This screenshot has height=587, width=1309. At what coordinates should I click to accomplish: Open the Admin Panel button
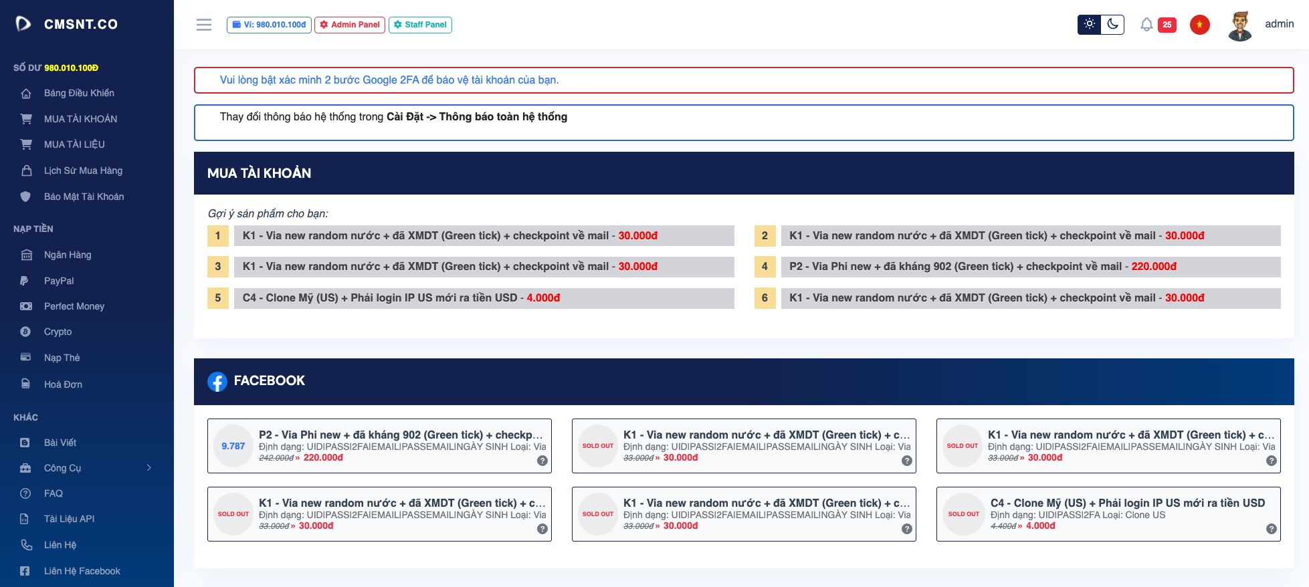point(350,25)
